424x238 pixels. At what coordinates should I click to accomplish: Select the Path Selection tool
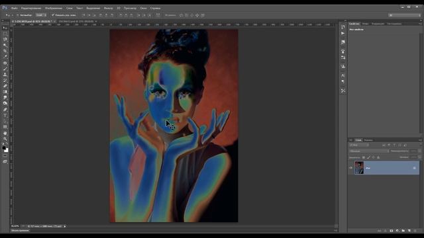click(5, 121)
